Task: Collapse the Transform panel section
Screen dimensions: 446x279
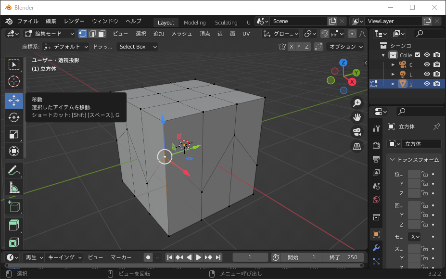Action: (392, 160)
